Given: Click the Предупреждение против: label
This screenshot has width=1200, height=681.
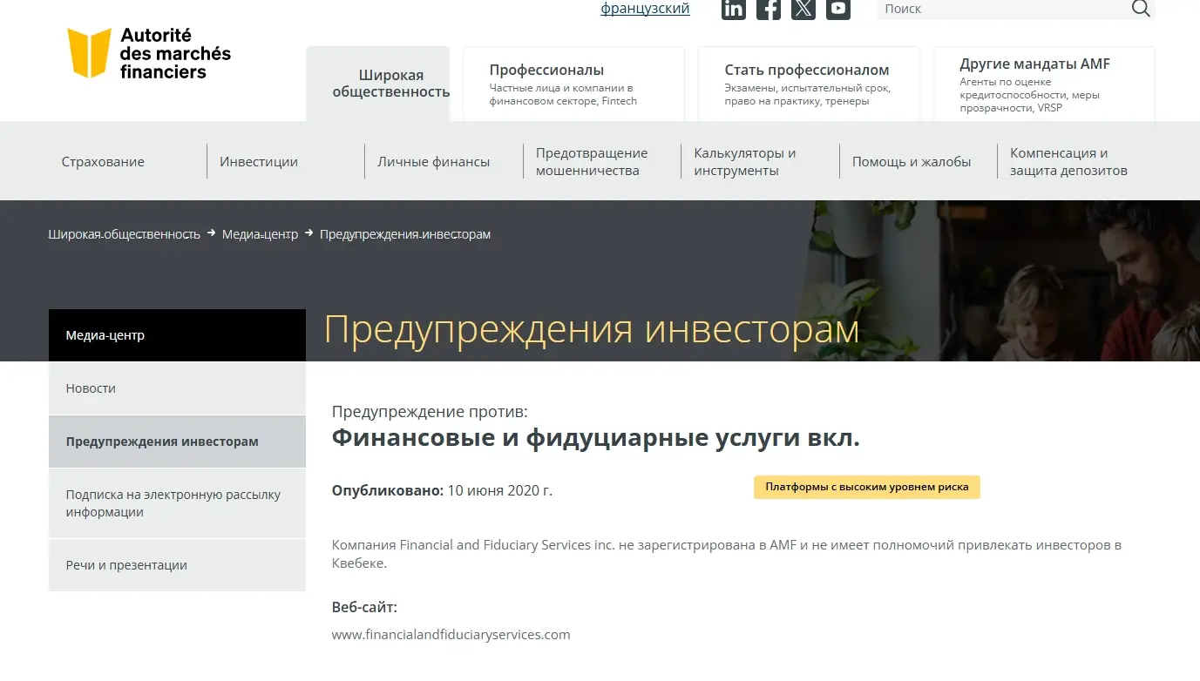Looking at the screenshot, I should point(430,411).
